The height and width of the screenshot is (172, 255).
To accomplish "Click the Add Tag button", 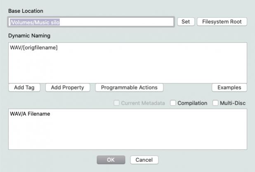I will [x=24, y=87].
